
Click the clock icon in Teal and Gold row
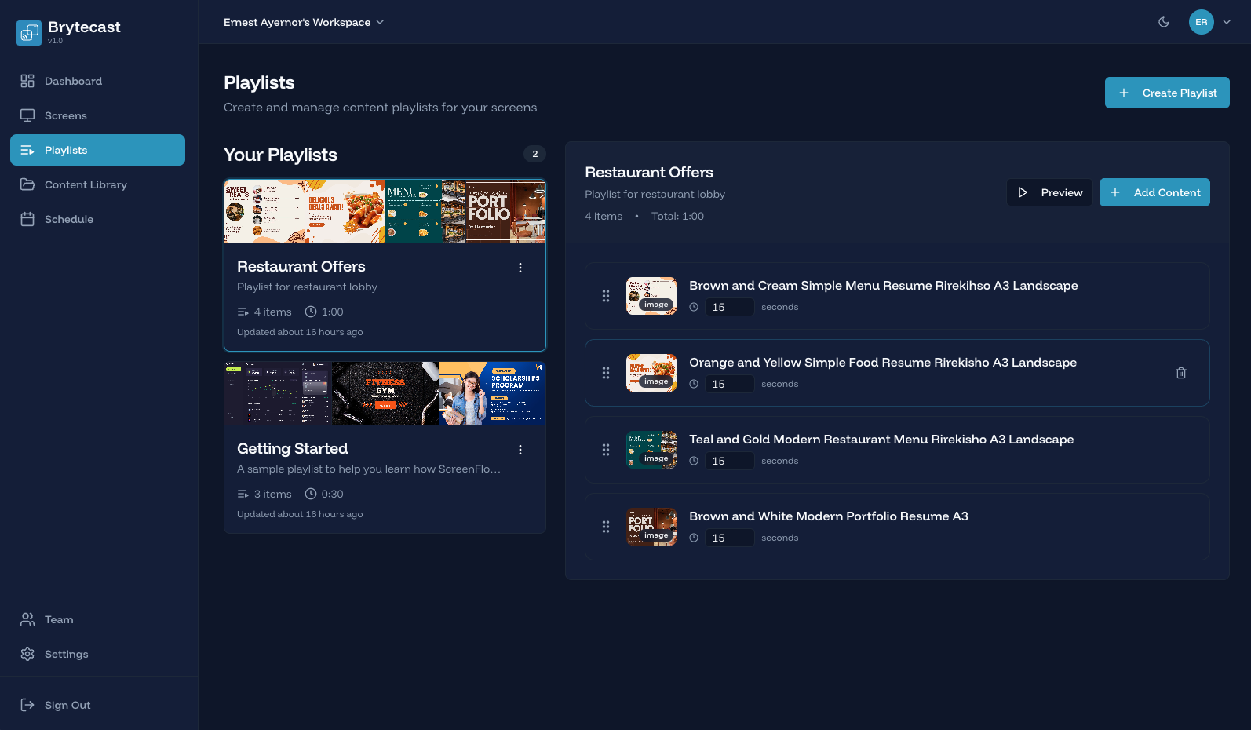point(694,461)
